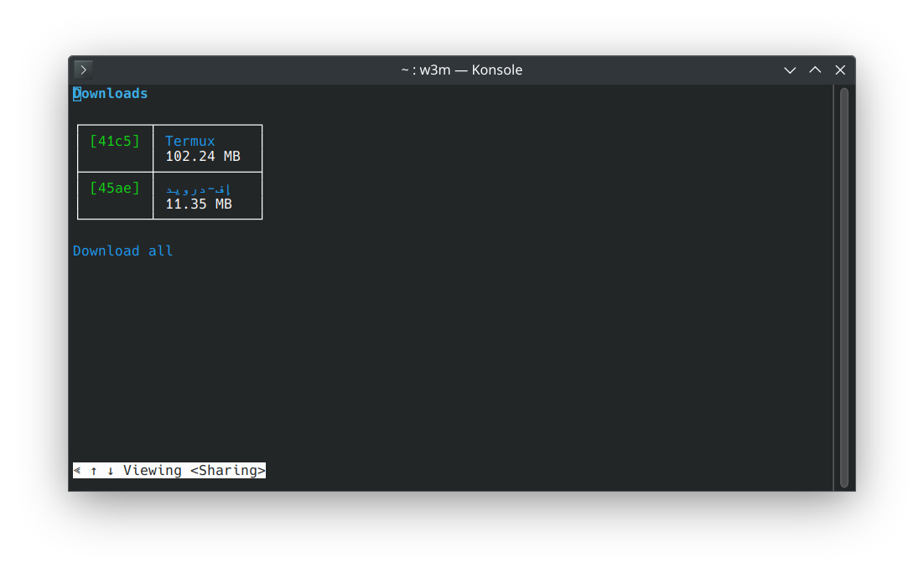
Task: Maximize the Konsole window
Action: [x=815, y=70]
